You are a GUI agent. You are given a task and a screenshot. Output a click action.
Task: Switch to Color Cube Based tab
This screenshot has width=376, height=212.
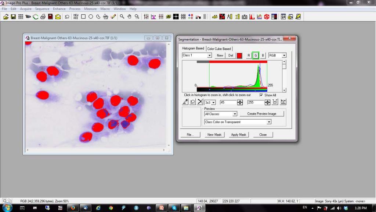tap(219, 49)
